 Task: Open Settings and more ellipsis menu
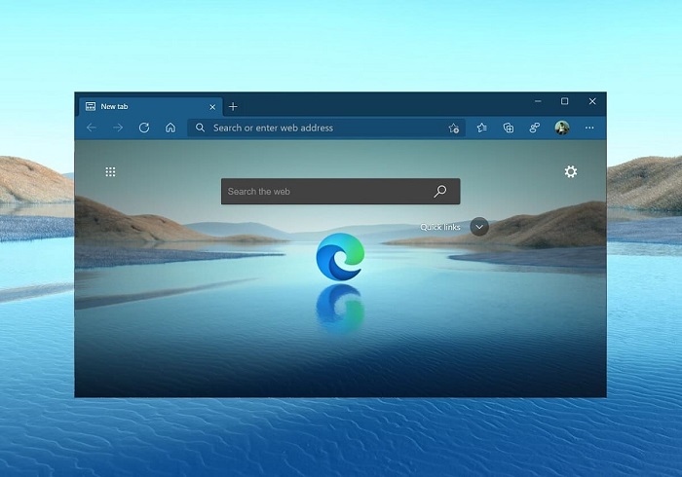589,128
